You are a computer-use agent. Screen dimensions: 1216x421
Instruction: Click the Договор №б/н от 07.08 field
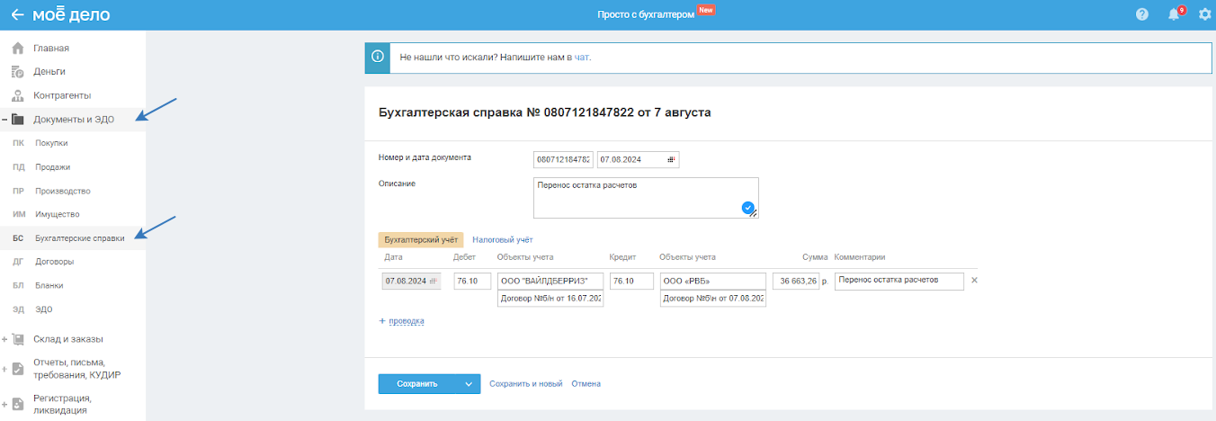712,299
